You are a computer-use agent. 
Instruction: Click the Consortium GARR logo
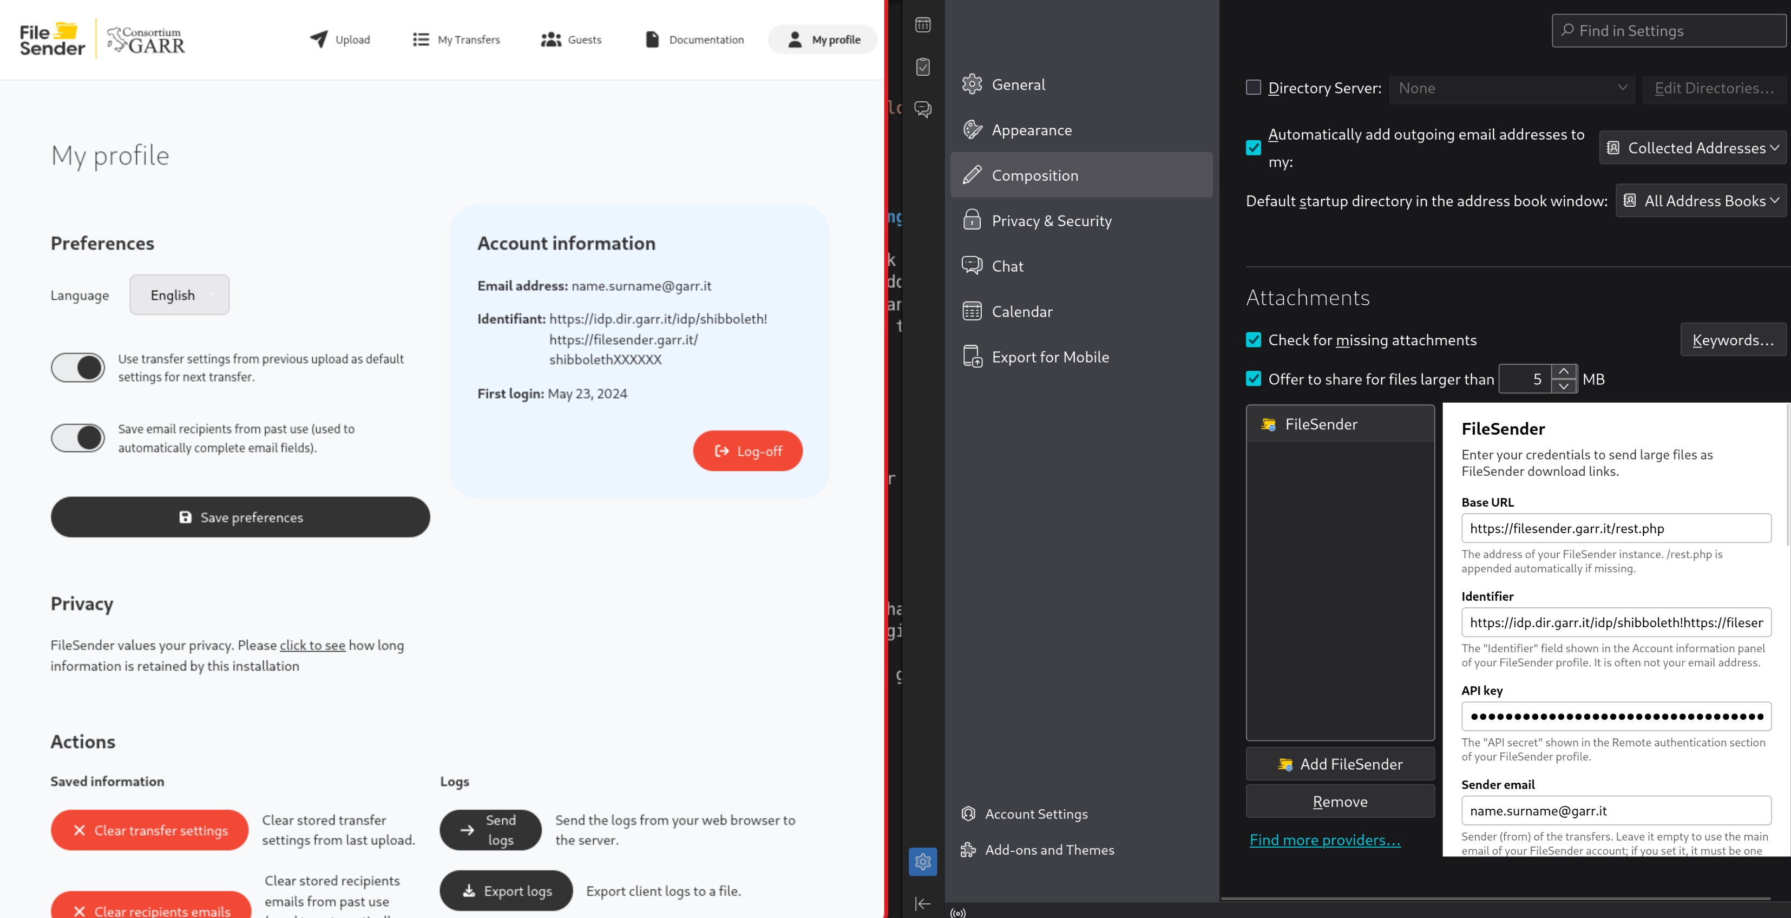point(147,40)
